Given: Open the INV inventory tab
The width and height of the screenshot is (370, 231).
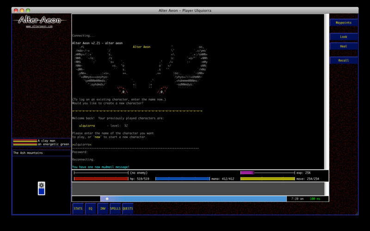Looking at the screenshot, I should coord(103,209).
